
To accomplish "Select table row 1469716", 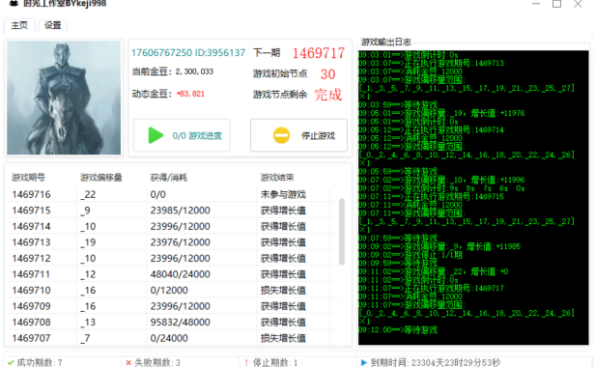I will [x=173, y=194].
